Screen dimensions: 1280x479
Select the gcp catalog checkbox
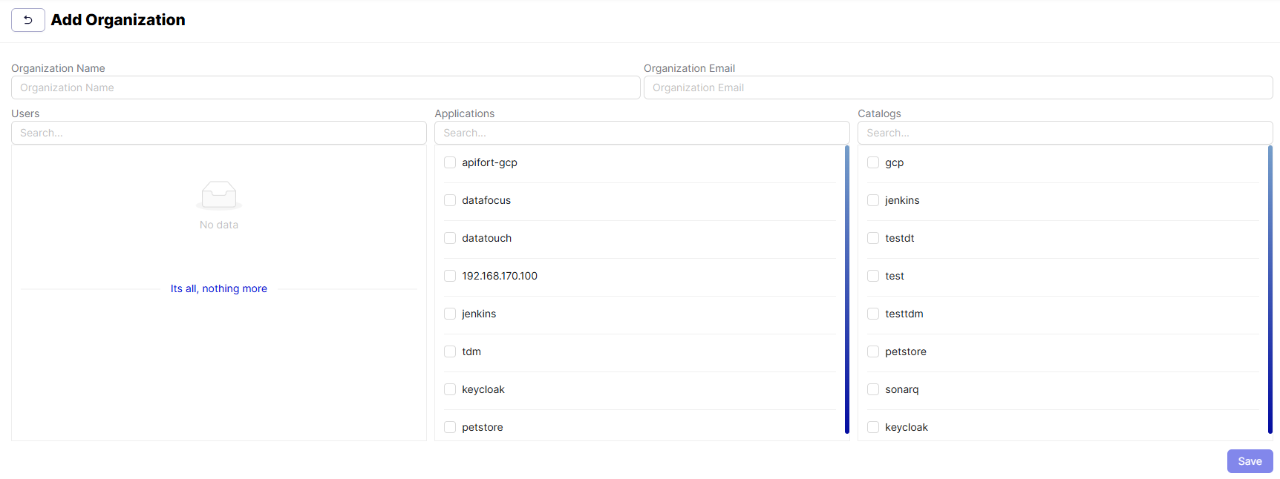click(873, 162)
